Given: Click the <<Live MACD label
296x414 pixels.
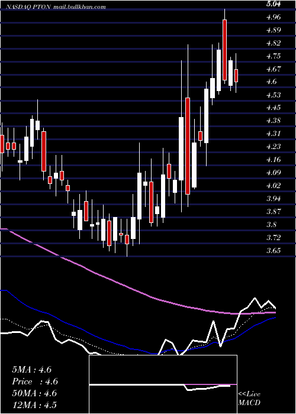Looking at the screenshot, I should [x=249, y=399].
